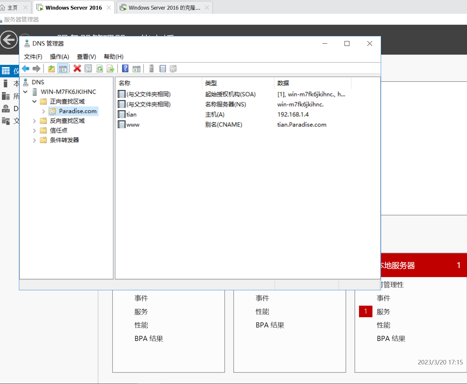Screen dimensions: 467x384
Task: Switch to Windows Server 2016 的克隆 tab
Action: coord(164,8)
